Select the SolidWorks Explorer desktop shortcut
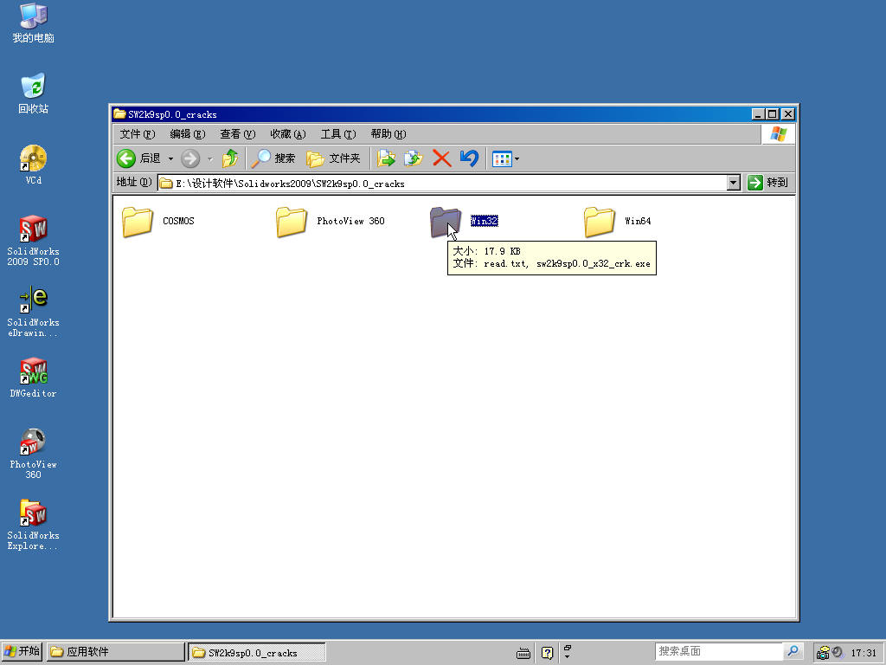 tap(34, 526)
